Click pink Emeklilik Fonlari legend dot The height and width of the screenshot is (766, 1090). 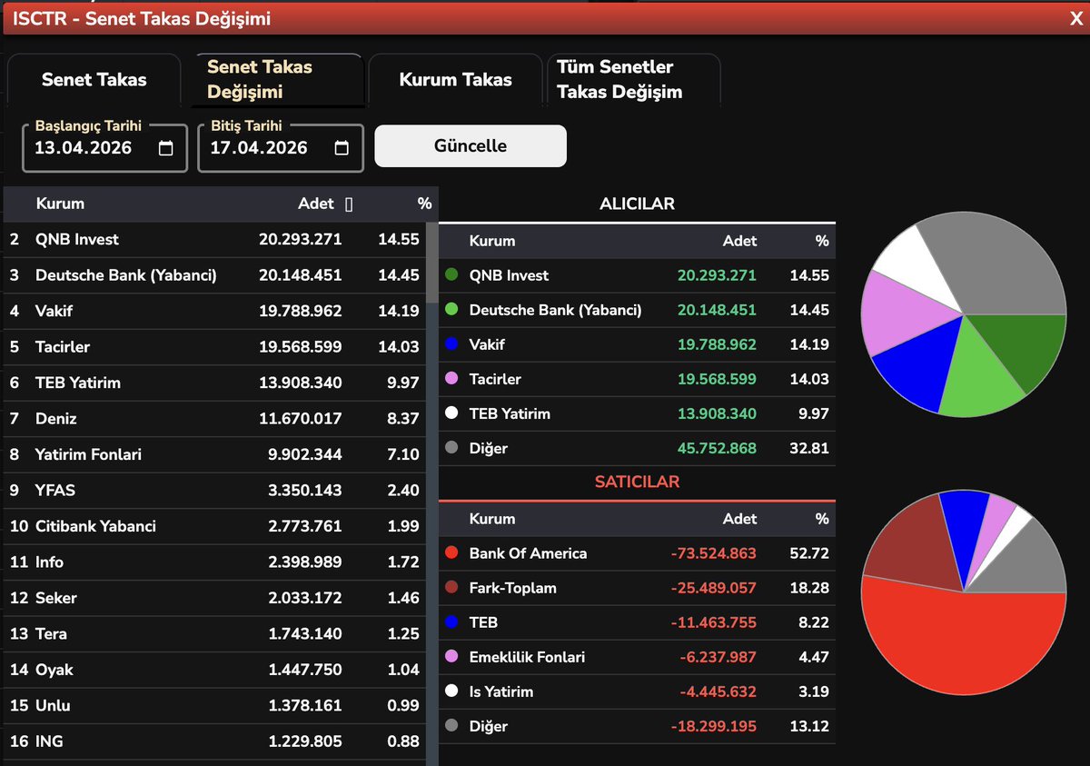click(451, 656)
